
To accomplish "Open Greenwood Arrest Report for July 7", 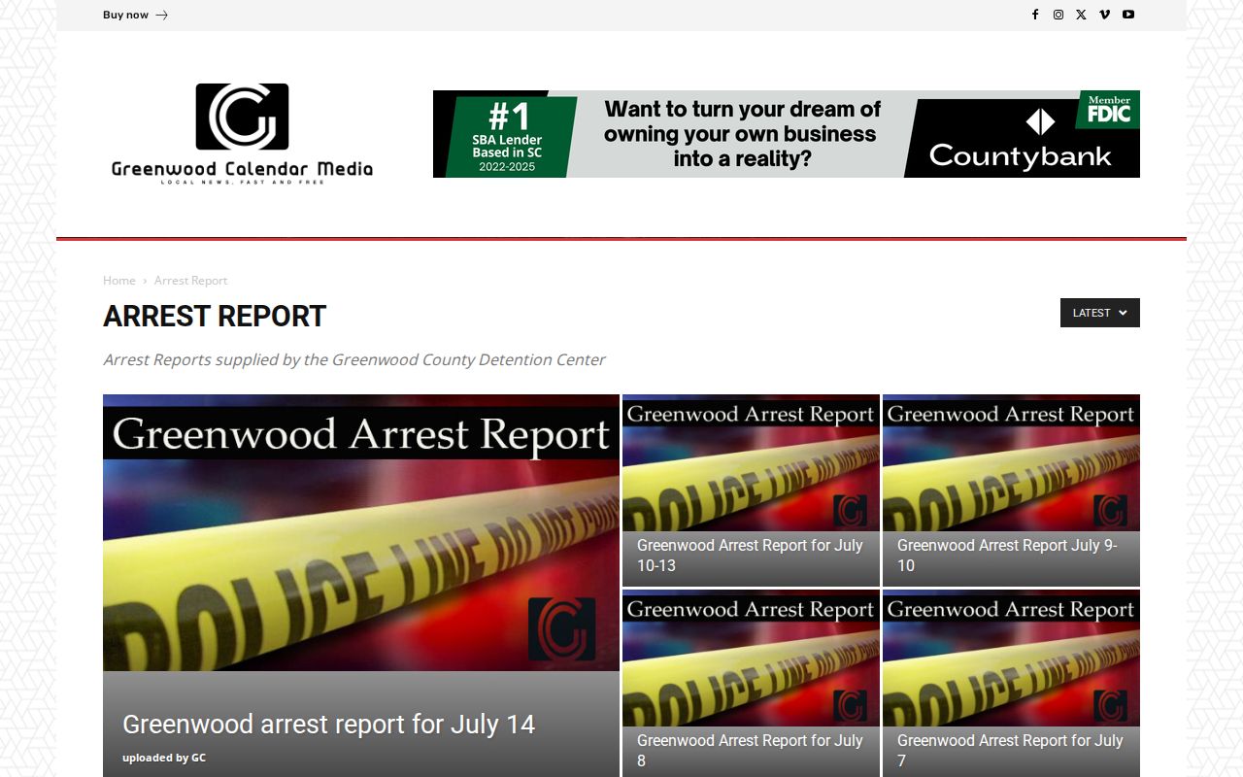I will click(x=1010, y=751).
